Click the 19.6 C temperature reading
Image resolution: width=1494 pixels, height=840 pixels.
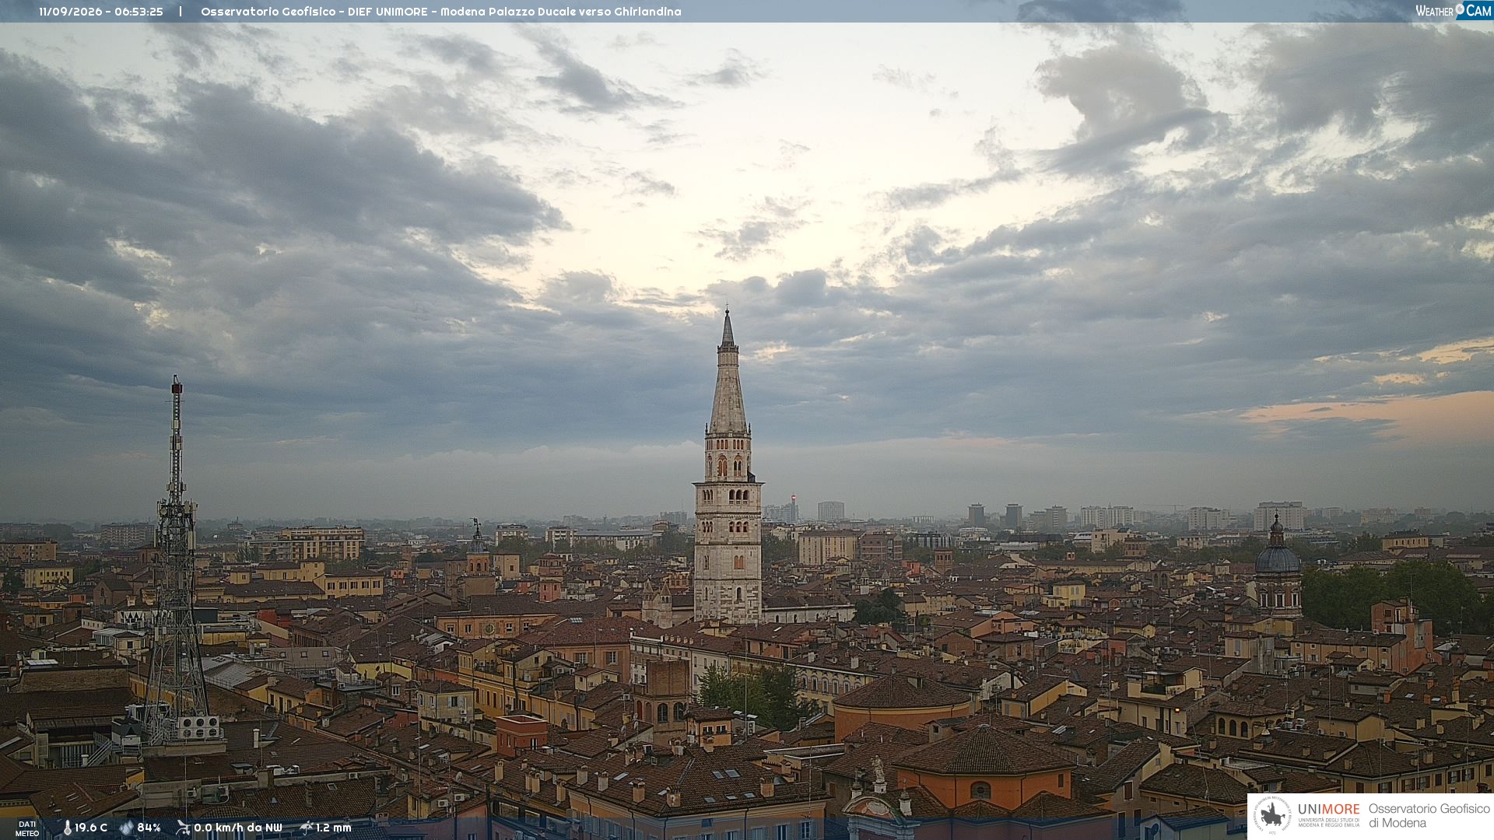(x=91, y=828)
